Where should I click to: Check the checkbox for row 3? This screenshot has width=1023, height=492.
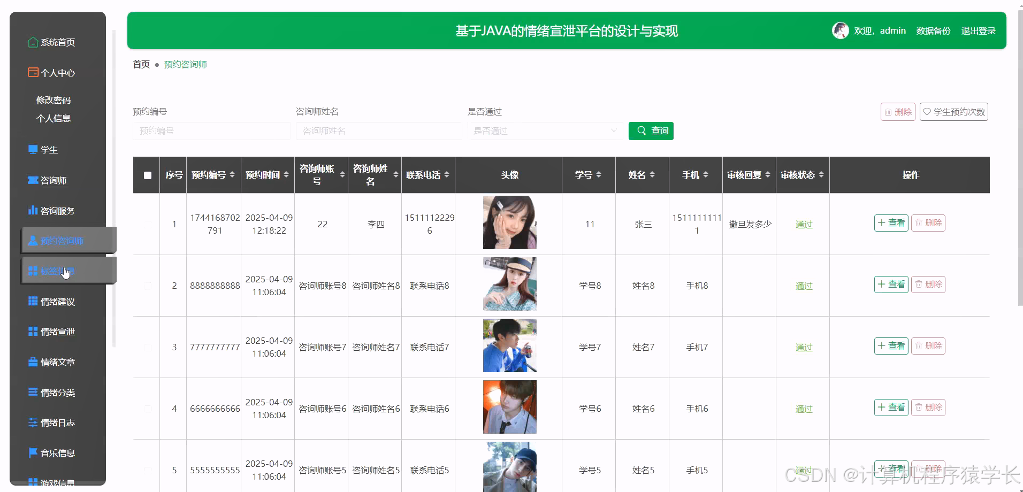[148, 347]
